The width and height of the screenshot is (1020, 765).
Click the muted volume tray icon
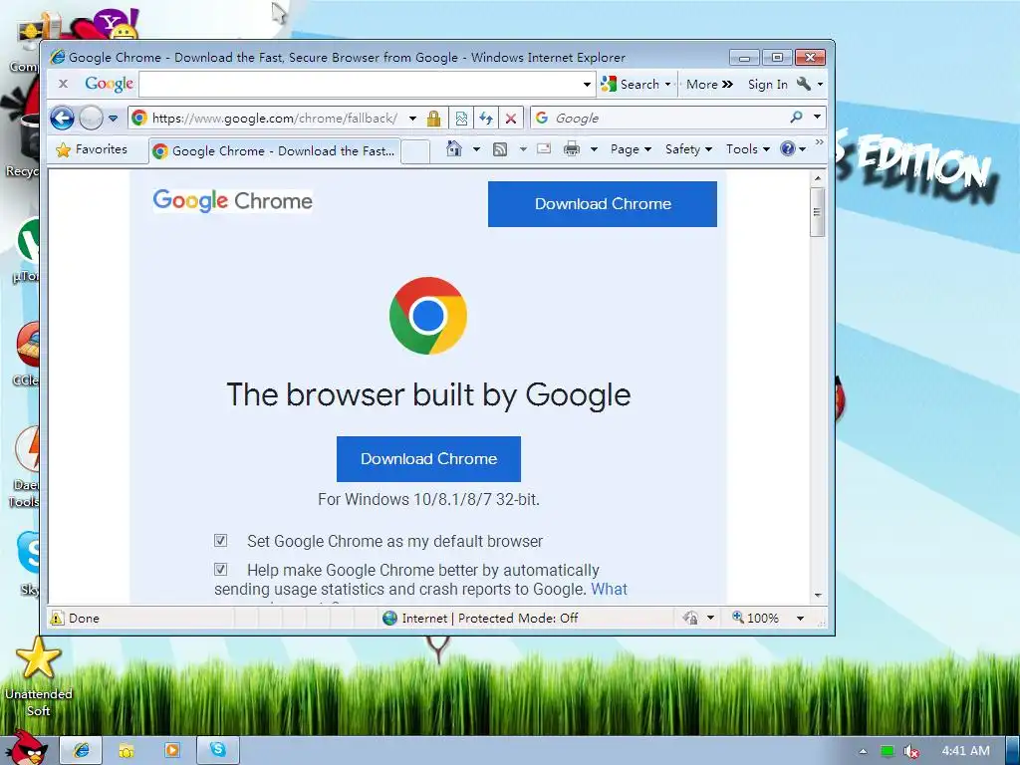(911, 751)
